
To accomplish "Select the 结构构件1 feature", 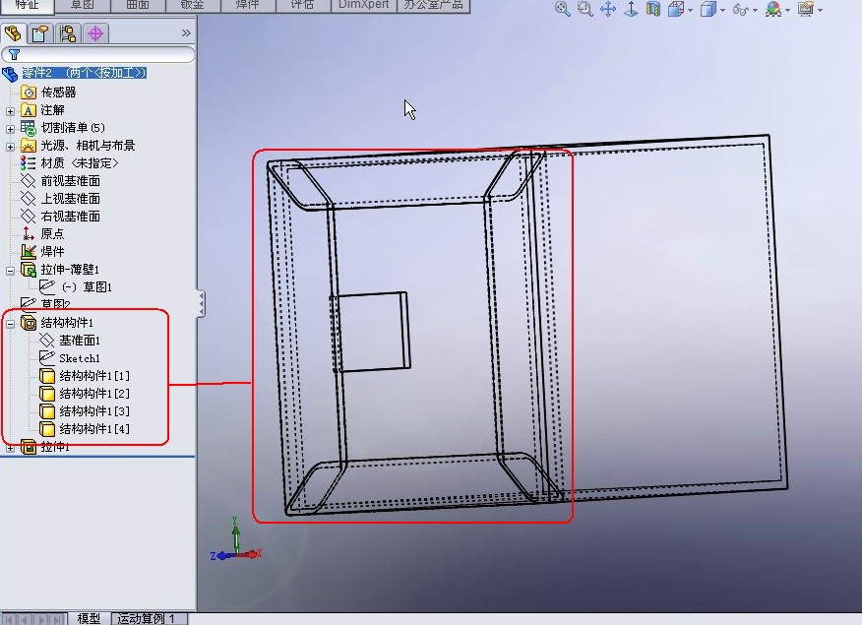I will (67, 322).
